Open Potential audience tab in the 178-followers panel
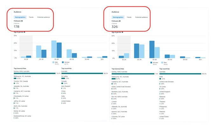This screenshot has height=130, width=216. (x=44, y=17)
